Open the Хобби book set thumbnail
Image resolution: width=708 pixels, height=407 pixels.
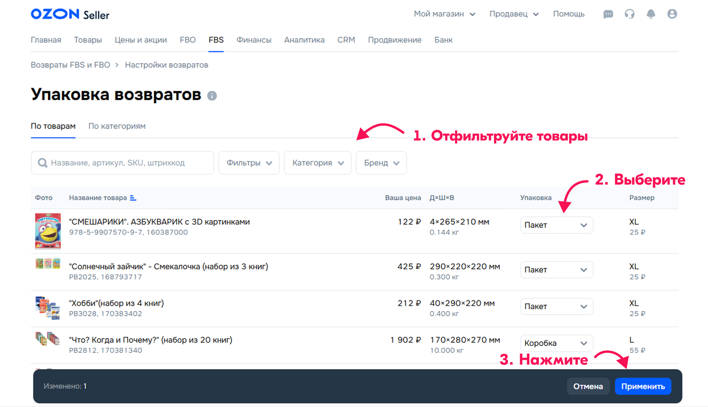pyautogui.click(x=48, y=308)
